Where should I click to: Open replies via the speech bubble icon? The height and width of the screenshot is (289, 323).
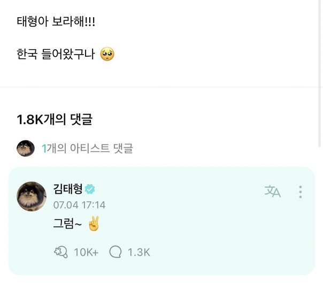click(115, 252)
